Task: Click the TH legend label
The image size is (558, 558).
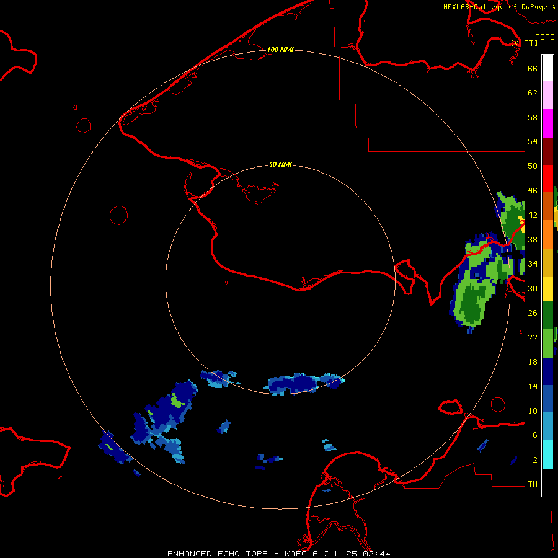Action: [533, 484]
